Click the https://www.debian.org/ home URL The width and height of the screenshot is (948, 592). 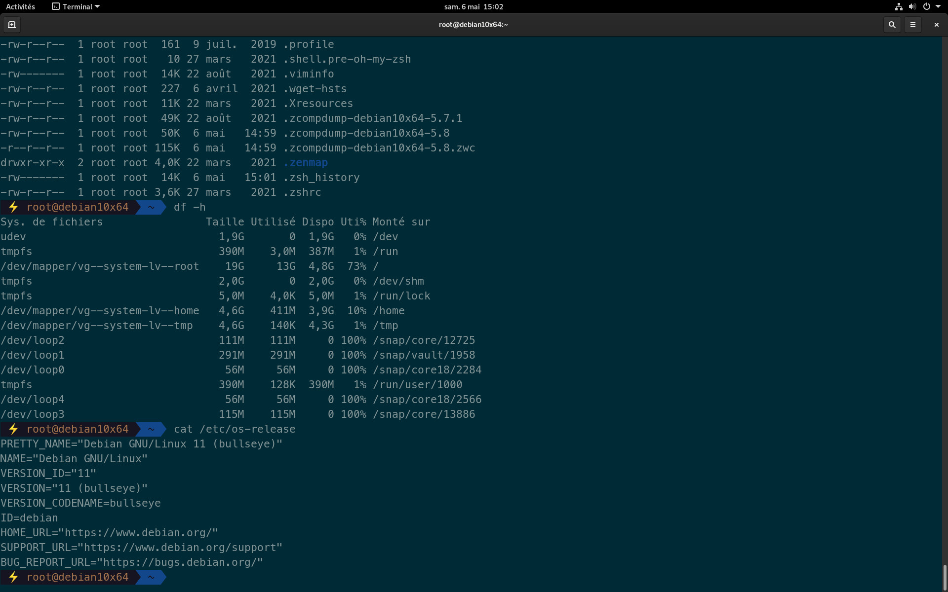(x=141, y=533)
